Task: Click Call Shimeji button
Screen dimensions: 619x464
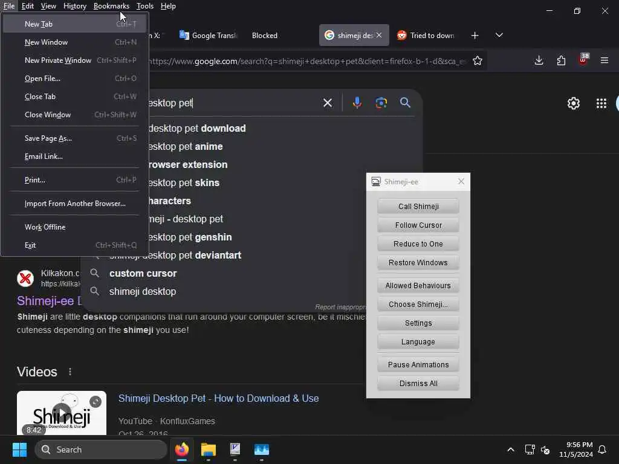Action: click(x=418, y=207)
